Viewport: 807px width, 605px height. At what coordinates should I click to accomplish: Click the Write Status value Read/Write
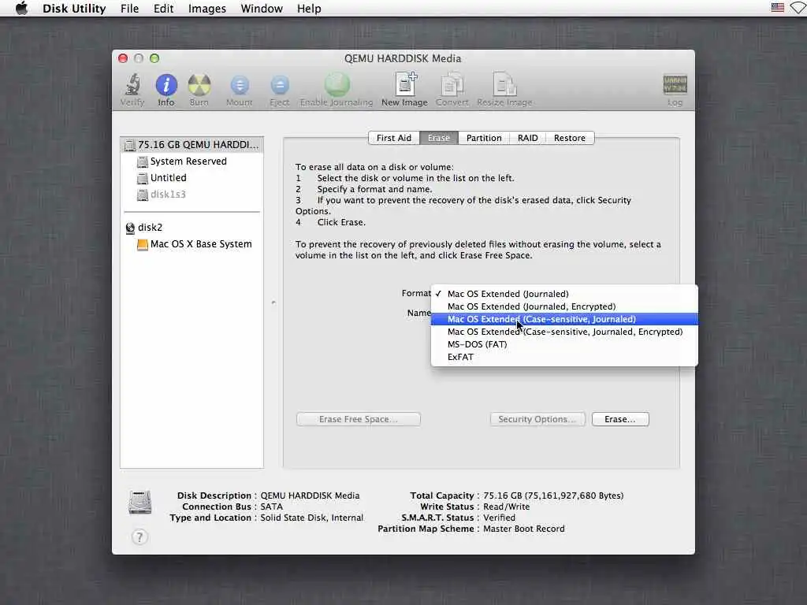[507, 507]
